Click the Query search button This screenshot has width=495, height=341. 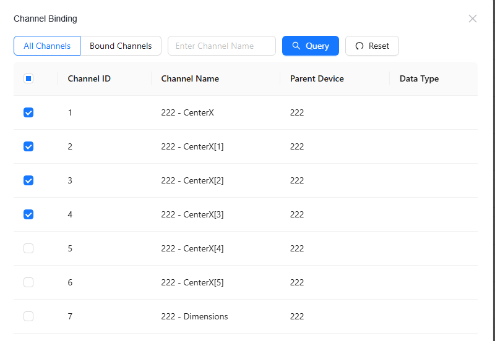coord(311,46)
